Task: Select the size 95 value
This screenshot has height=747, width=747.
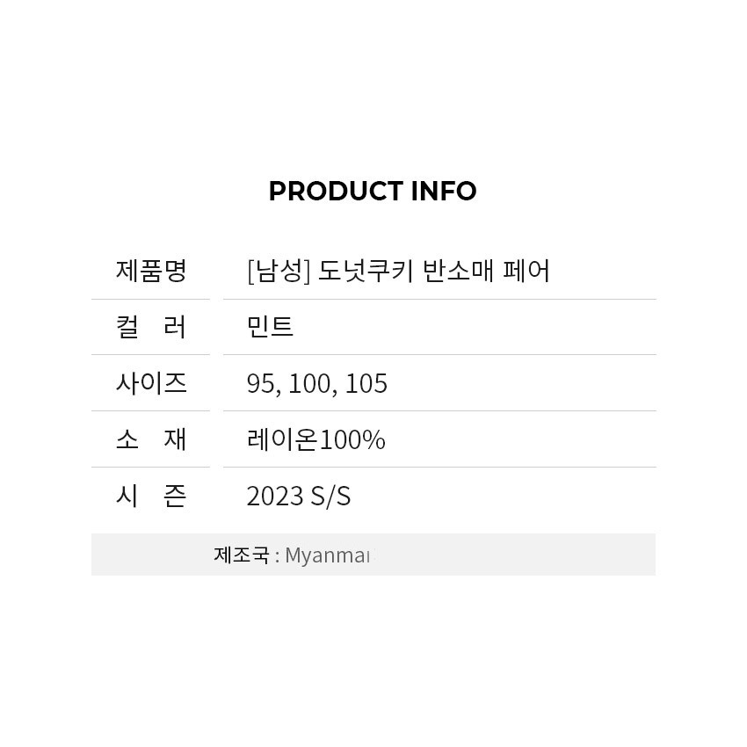Action: click(261, 384)
